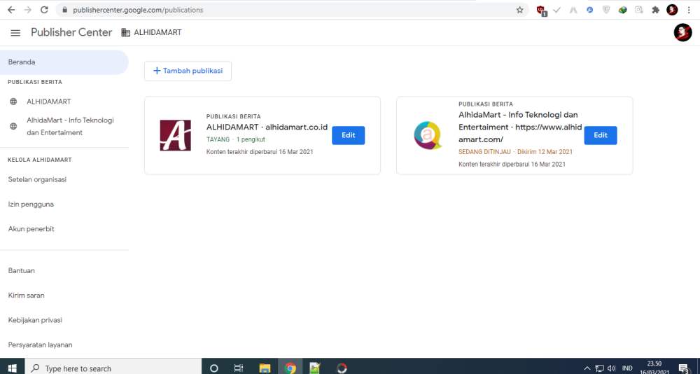The height and width of the screenshot is (374, 700).
Task: Click the red ALHIDAMART publication logo
Action: [x=176, y=135]
